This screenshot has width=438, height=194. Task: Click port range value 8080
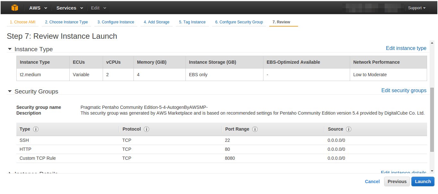tap(230, 158)
